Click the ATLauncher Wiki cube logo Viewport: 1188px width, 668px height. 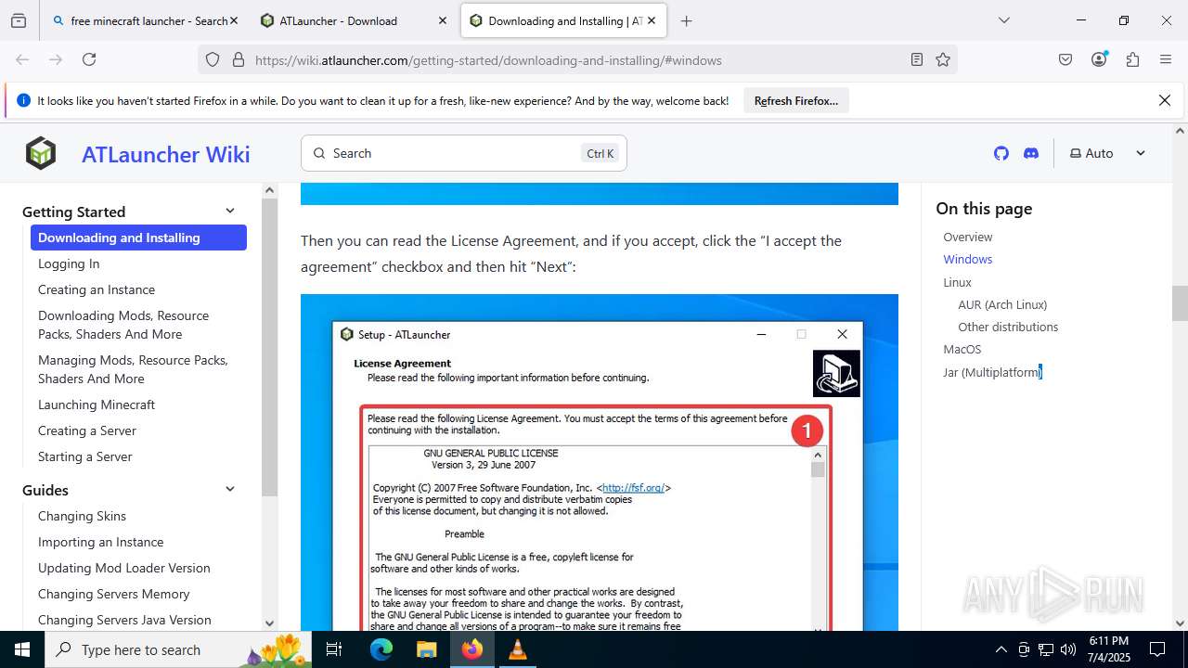[x=41, y=153]
